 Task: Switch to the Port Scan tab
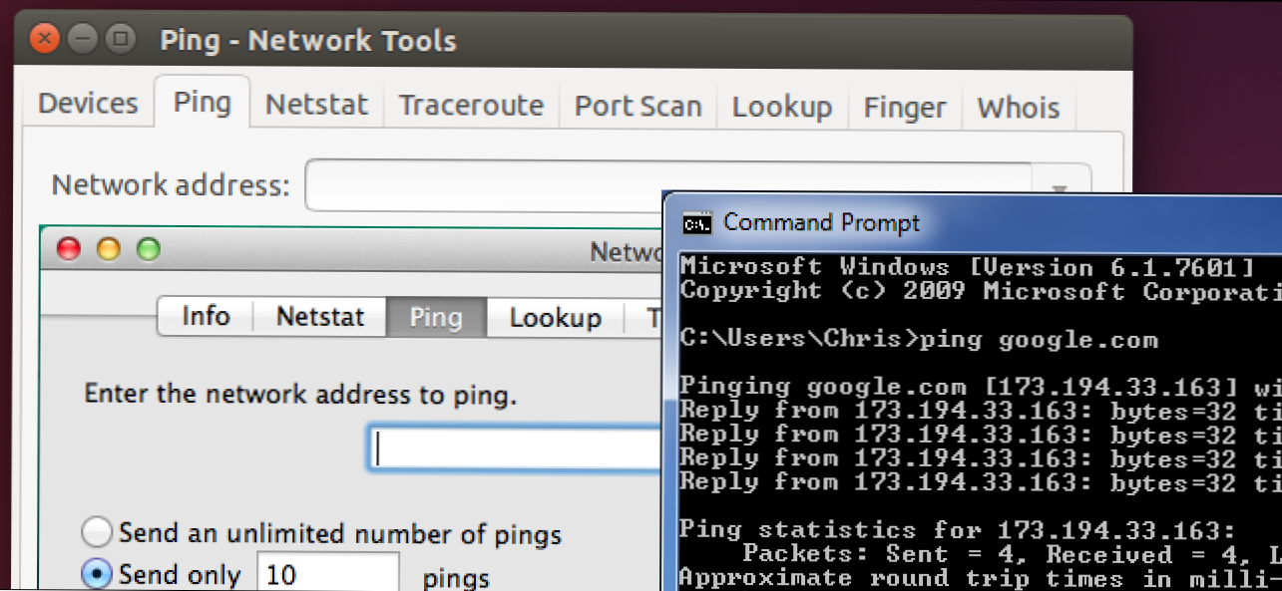click(x=639, y=107)
